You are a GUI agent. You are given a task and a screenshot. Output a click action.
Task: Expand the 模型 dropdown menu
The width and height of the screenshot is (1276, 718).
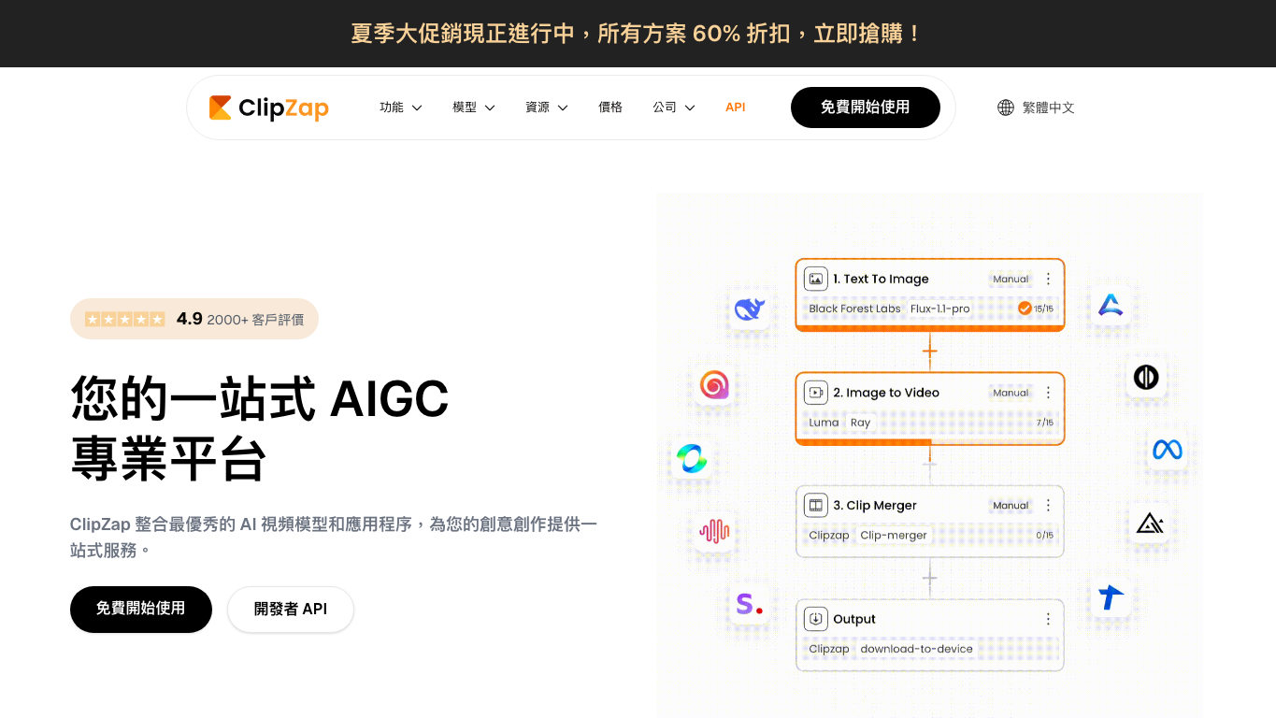tap(474, 108)
